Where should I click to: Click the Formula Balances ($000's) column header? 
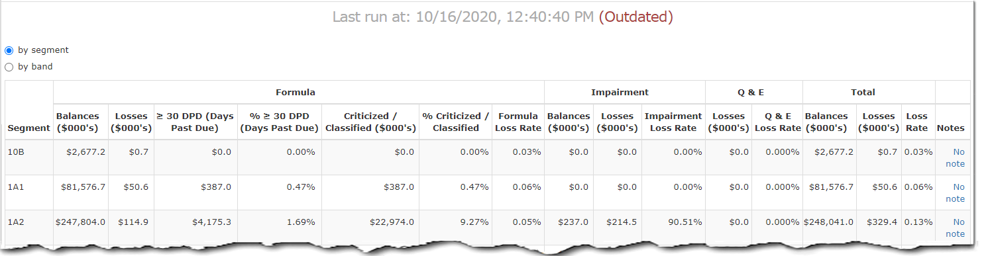point(80,122)
